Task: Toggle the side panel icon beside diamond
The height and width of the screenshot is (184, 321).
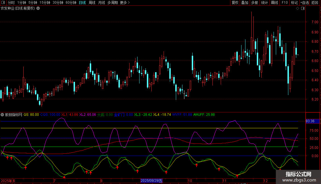Action: tap(303, 8)
